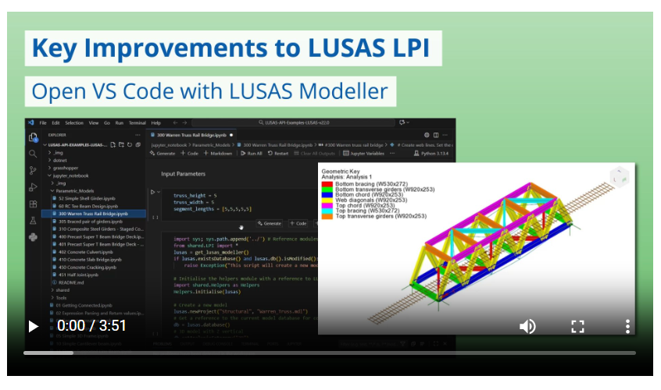This screenshot has width=661, height=390.
Task: Open the Source Control view icon
Action: (33, 170)
